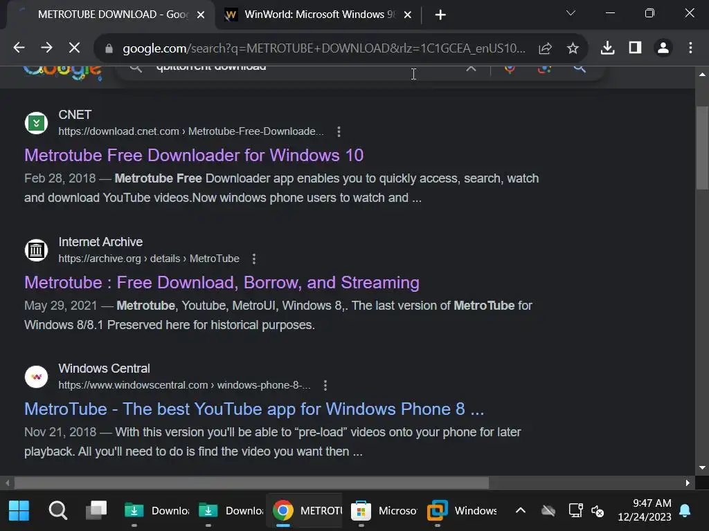The height and width of the screenshot is (531, 709).
Task: Search by voice microphone icon
Action: coord(510,68)
